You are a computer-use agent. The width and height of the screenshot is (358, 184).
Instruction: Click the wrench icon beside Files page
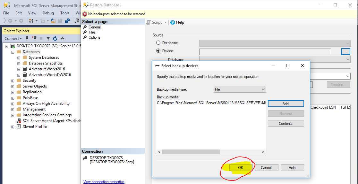click(85, 32)
